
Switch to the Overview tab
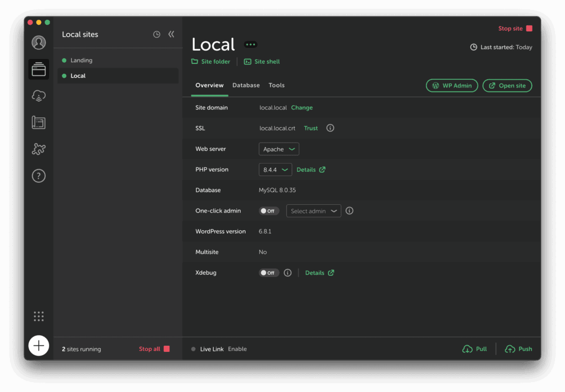(209, 85)
